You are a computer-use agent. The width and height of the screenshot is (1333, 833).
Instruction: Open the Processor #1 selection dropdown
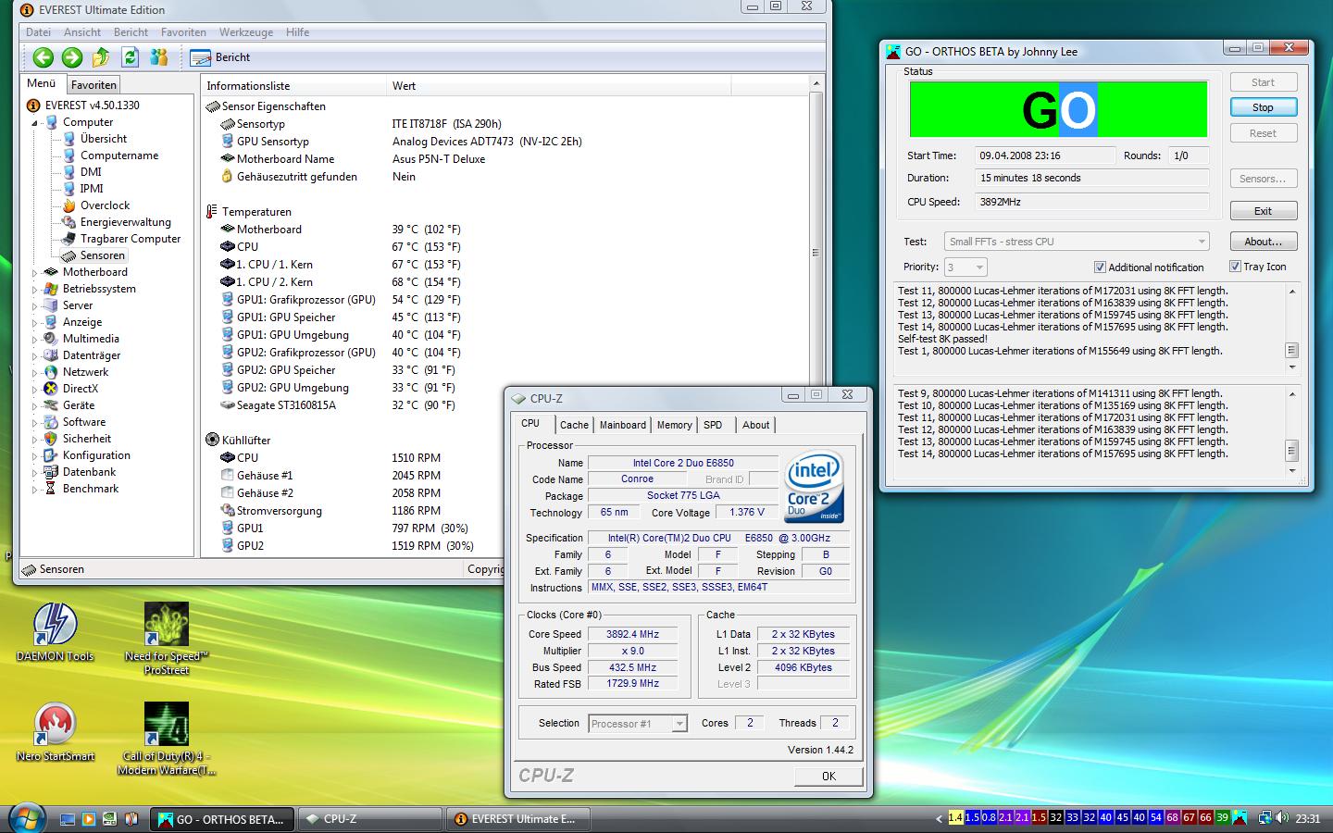(x=679, y=724)
